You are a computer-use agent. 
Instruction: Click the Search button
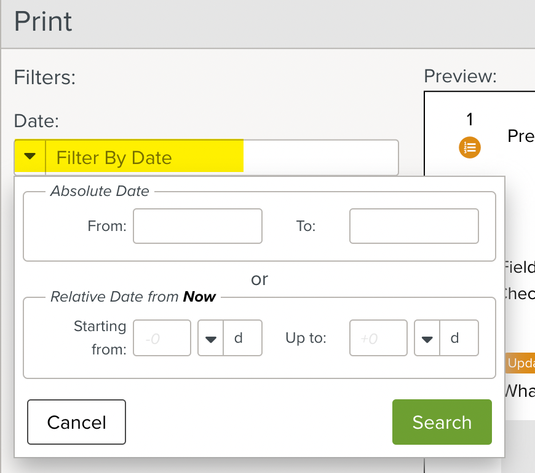tap(442, 422)
